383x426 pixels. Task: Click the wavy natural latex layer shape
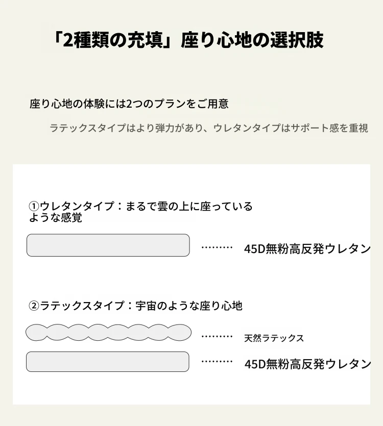coord(108,333)
